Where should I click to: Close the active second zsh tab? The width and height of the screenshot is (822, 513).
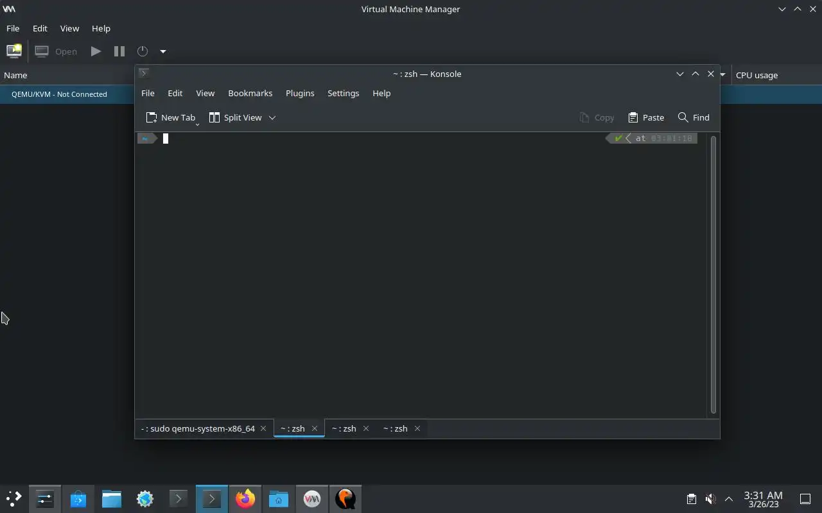click(x=315, y=428)
